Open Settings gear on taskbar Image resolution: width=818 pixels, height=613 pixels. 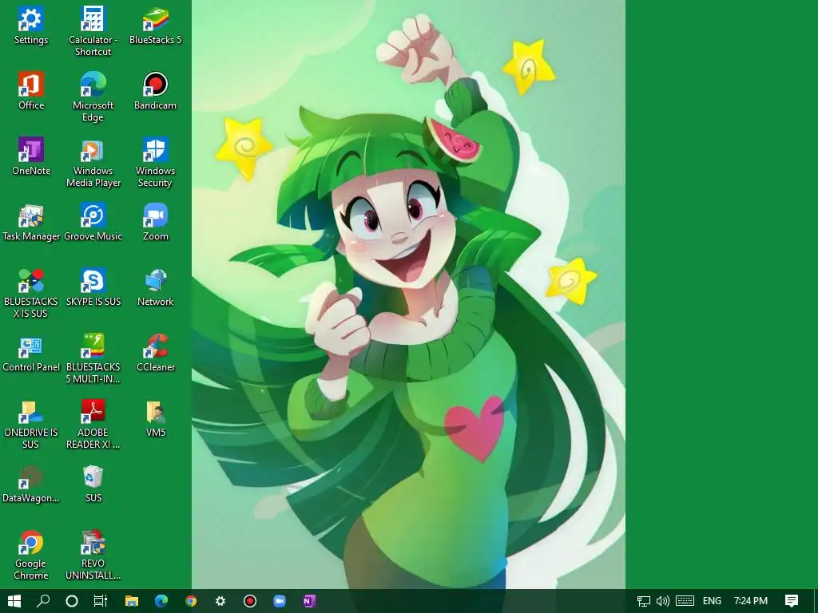coord(220,601)
